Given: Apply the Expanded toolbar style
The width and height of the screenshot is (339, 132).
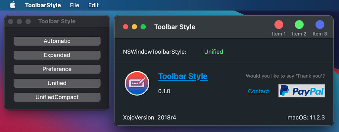Looking at the screenshot, I should coord(57,55).
